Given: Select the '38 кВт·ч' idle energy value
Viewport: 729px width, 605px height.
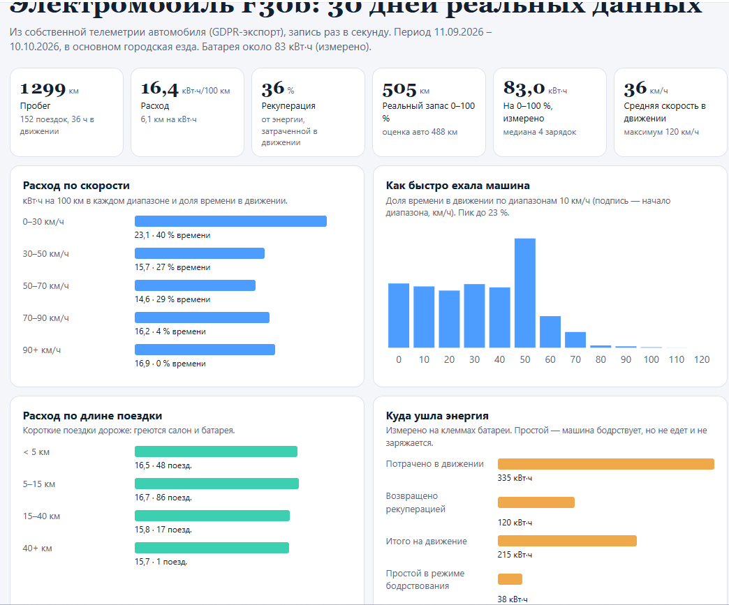Looking at the screenshot, I should point(513,599).
